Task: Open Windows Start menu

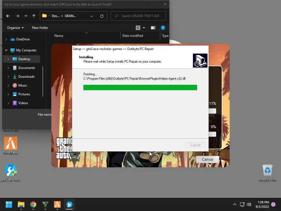Action: (x=9, y=204)
